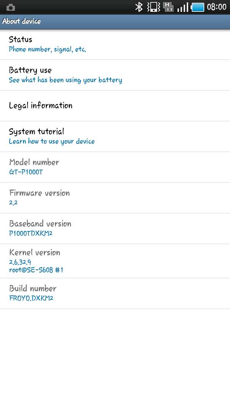
Task: Tap the Build number row
Action: (x=115, y=293)
